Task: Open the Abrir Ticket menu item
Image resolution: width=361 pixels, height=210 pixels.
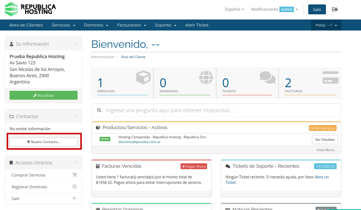Action: [x=197, y=25]
